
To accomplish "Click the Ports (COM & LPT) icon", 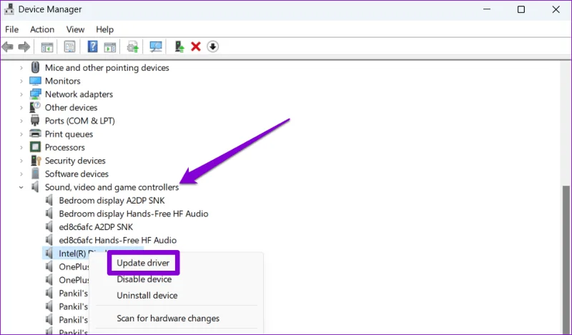I will (35, 120).
